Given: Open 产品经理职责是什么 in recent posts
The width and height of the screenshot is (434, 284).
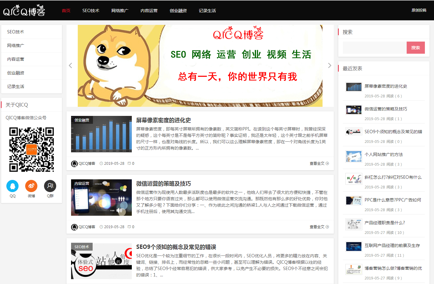Looking at the screenshot, I should coord(384,223).
